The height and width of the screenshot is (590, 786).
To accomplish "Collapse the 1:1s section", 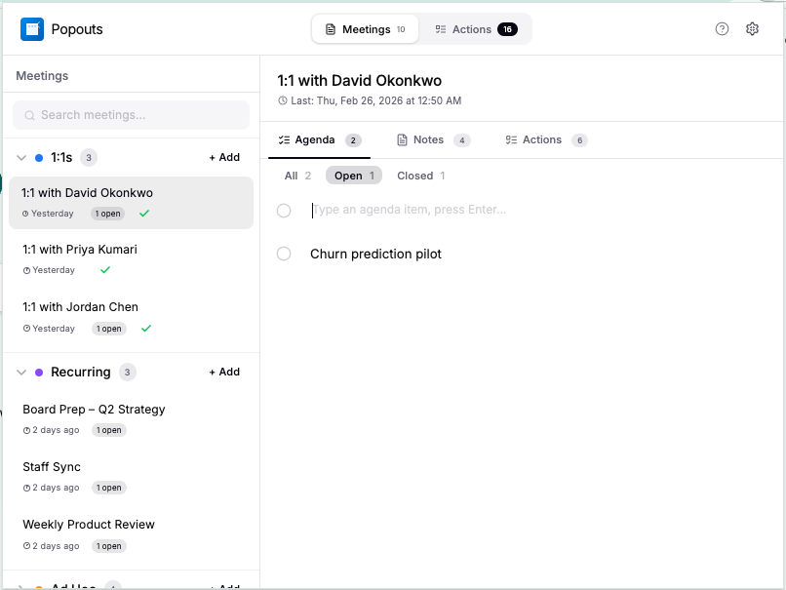I will coord(20,157).
